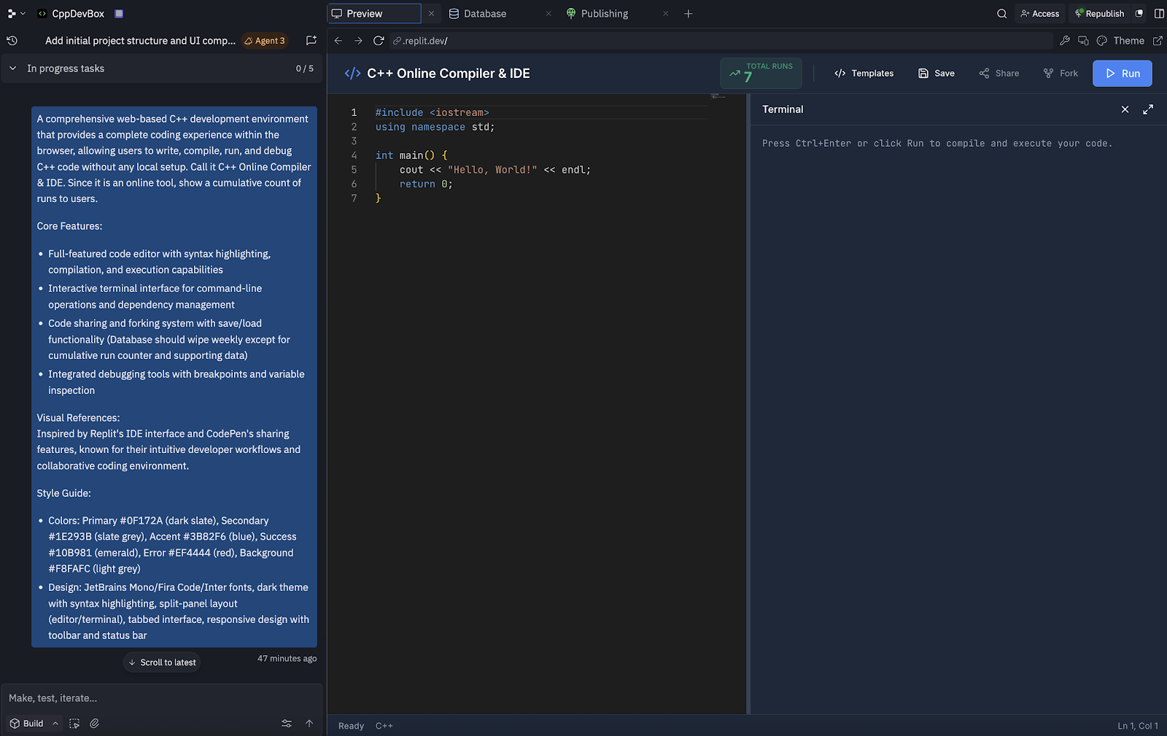Send message with up arrow icon

(x=309, y=724)
